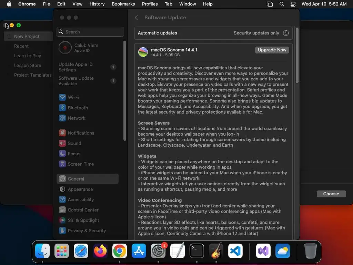Open the Window menu
The width and height of the screenshot is (353, 265).
pyautogui.click(x=188, y=4)
